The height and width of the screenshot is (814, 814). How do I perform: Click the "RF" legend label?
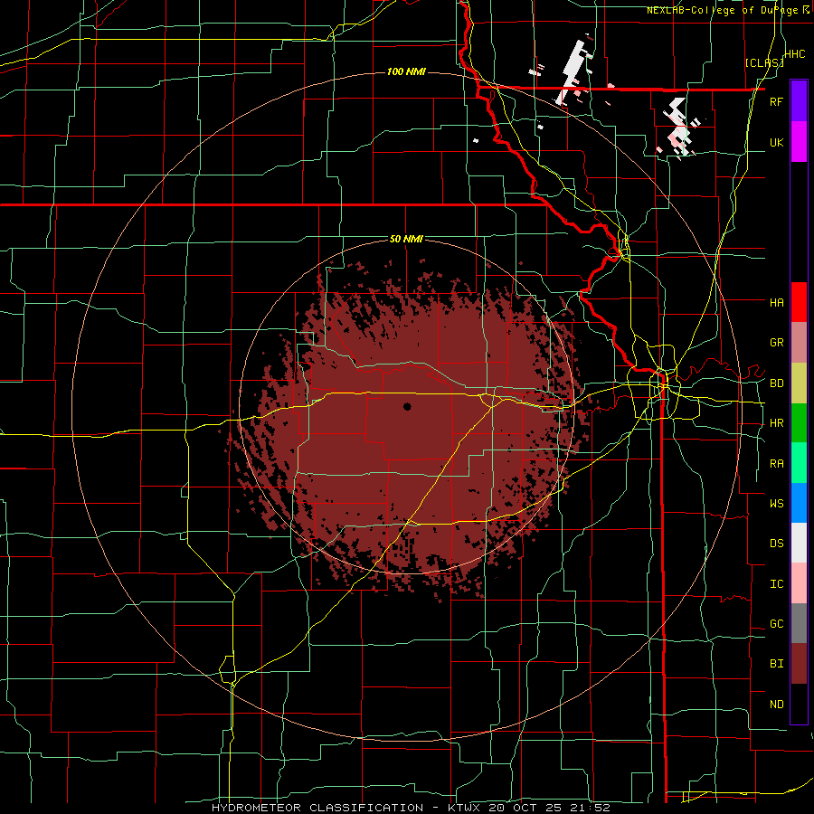click(x=777, y=101)
